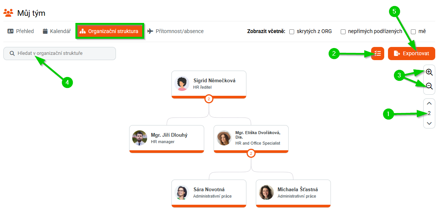Decrease depth level with down chevron
The image size is (439, 216).
429,123
